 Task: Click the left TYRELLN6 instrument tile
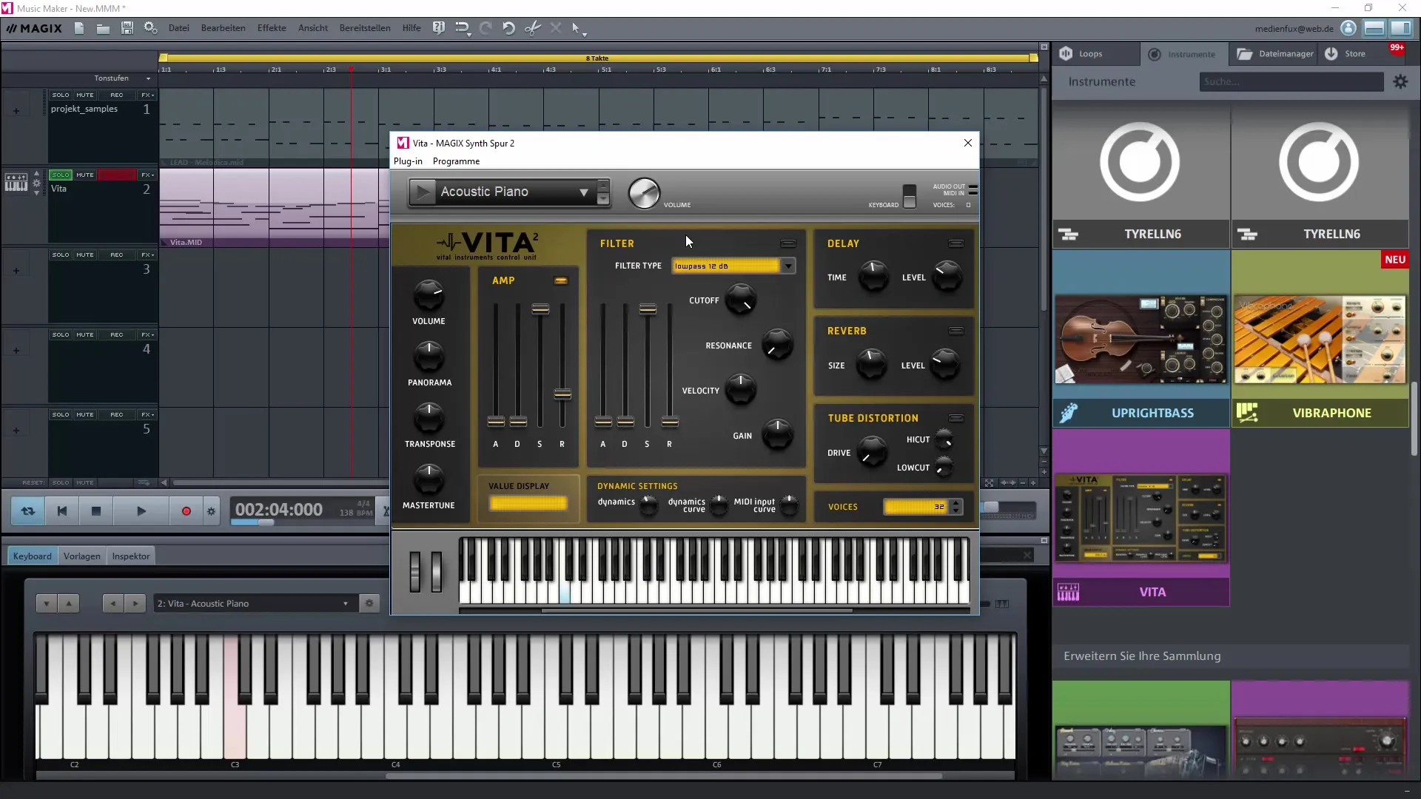1141,175
